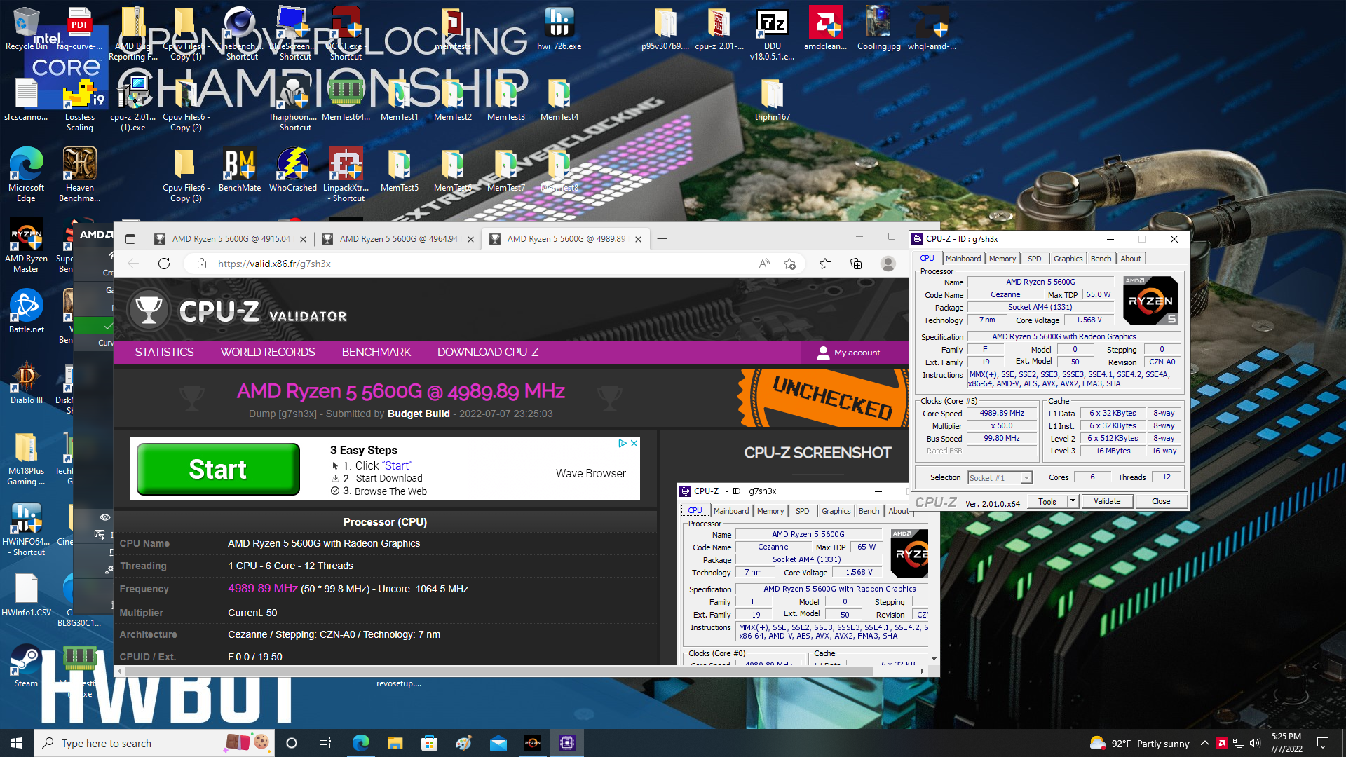Click DOWNLOAD CPU-Z menu item
Screen dimensions: 1346x757
(x=488, y=353)
